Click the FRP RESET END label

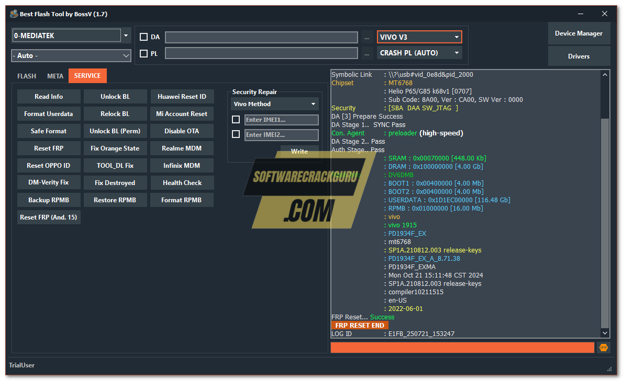[x=359, y=325]
